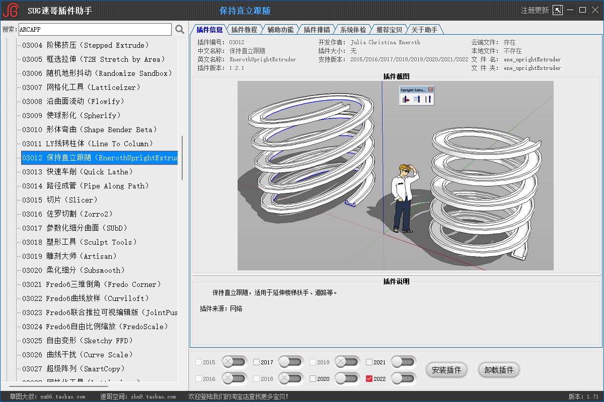Viewport: 604px width, 402px height.
Task: Select 03006 随机地形抖动 (Randomize Sandbox)
Action: [98, 73]
